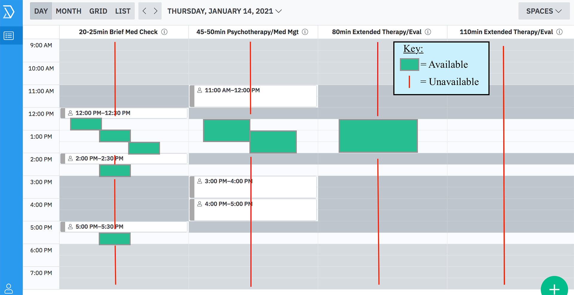Switch to Month view
The height and width of the screenshot is (295, 574).
click(68, 11)
